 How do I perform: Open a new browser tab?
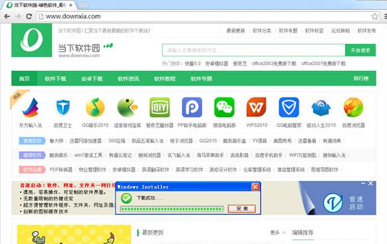(x=83, y=5)
